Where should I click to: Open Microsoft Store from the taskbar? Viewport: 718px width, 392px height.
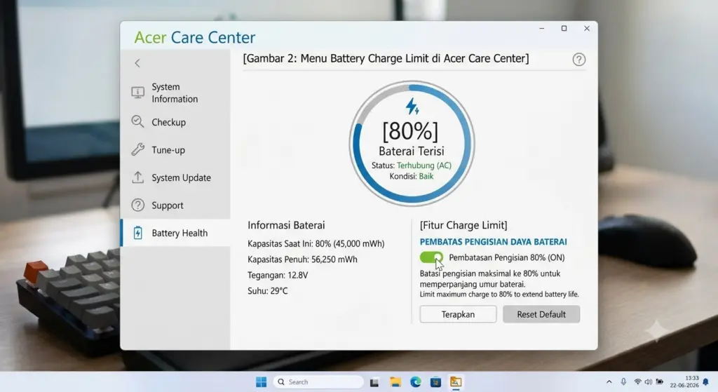(x=435, y=382)
